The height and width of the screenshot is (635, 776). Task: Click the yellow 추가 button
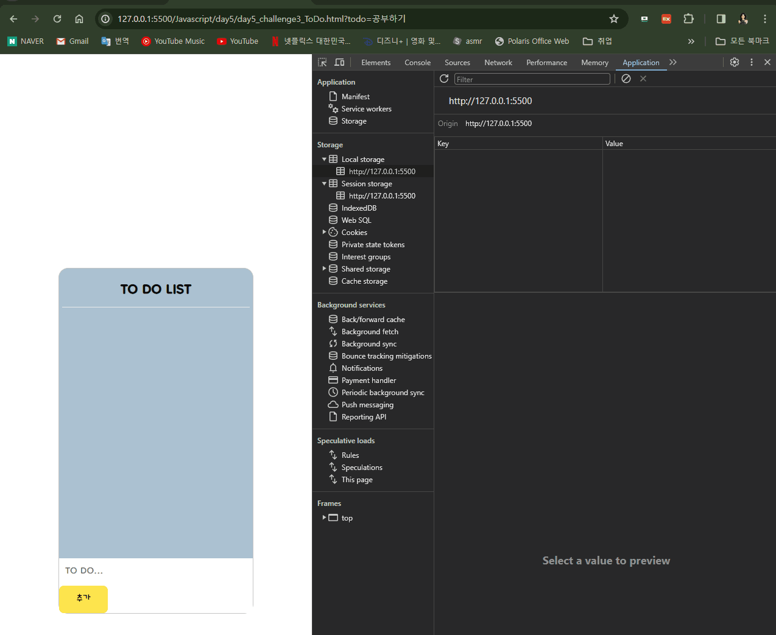click(83, 599)
